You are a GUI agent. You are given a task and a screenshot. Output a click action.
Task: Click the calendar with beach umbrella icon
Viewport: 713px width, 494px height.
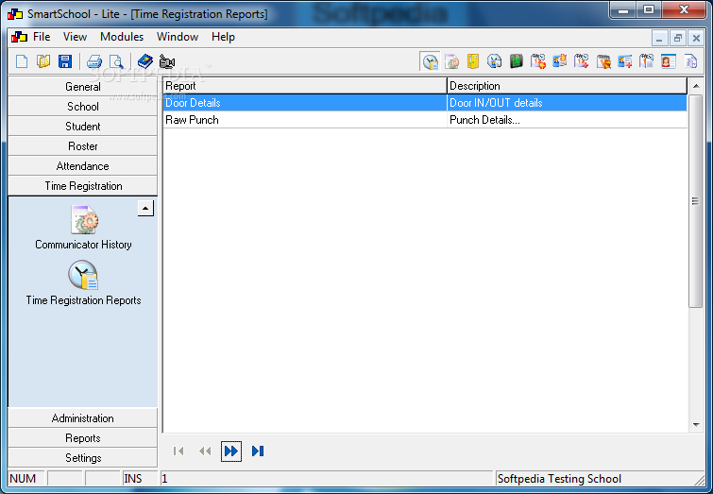[x=603, y=61]
